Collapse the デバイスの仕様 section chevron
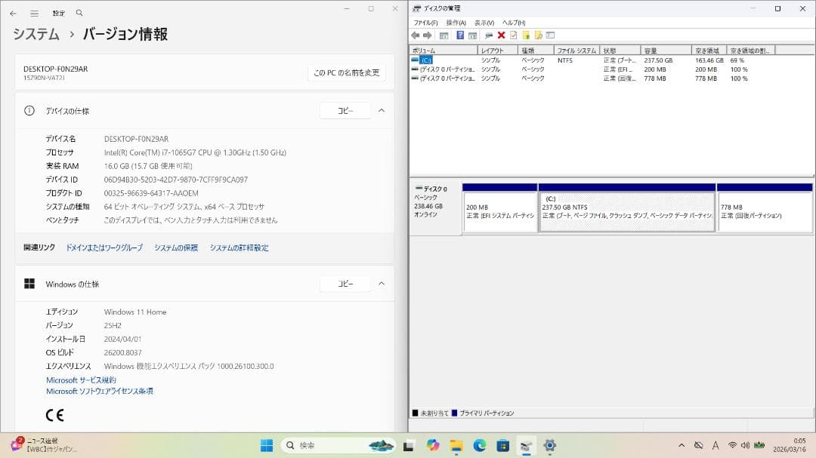 pos(382,111)
